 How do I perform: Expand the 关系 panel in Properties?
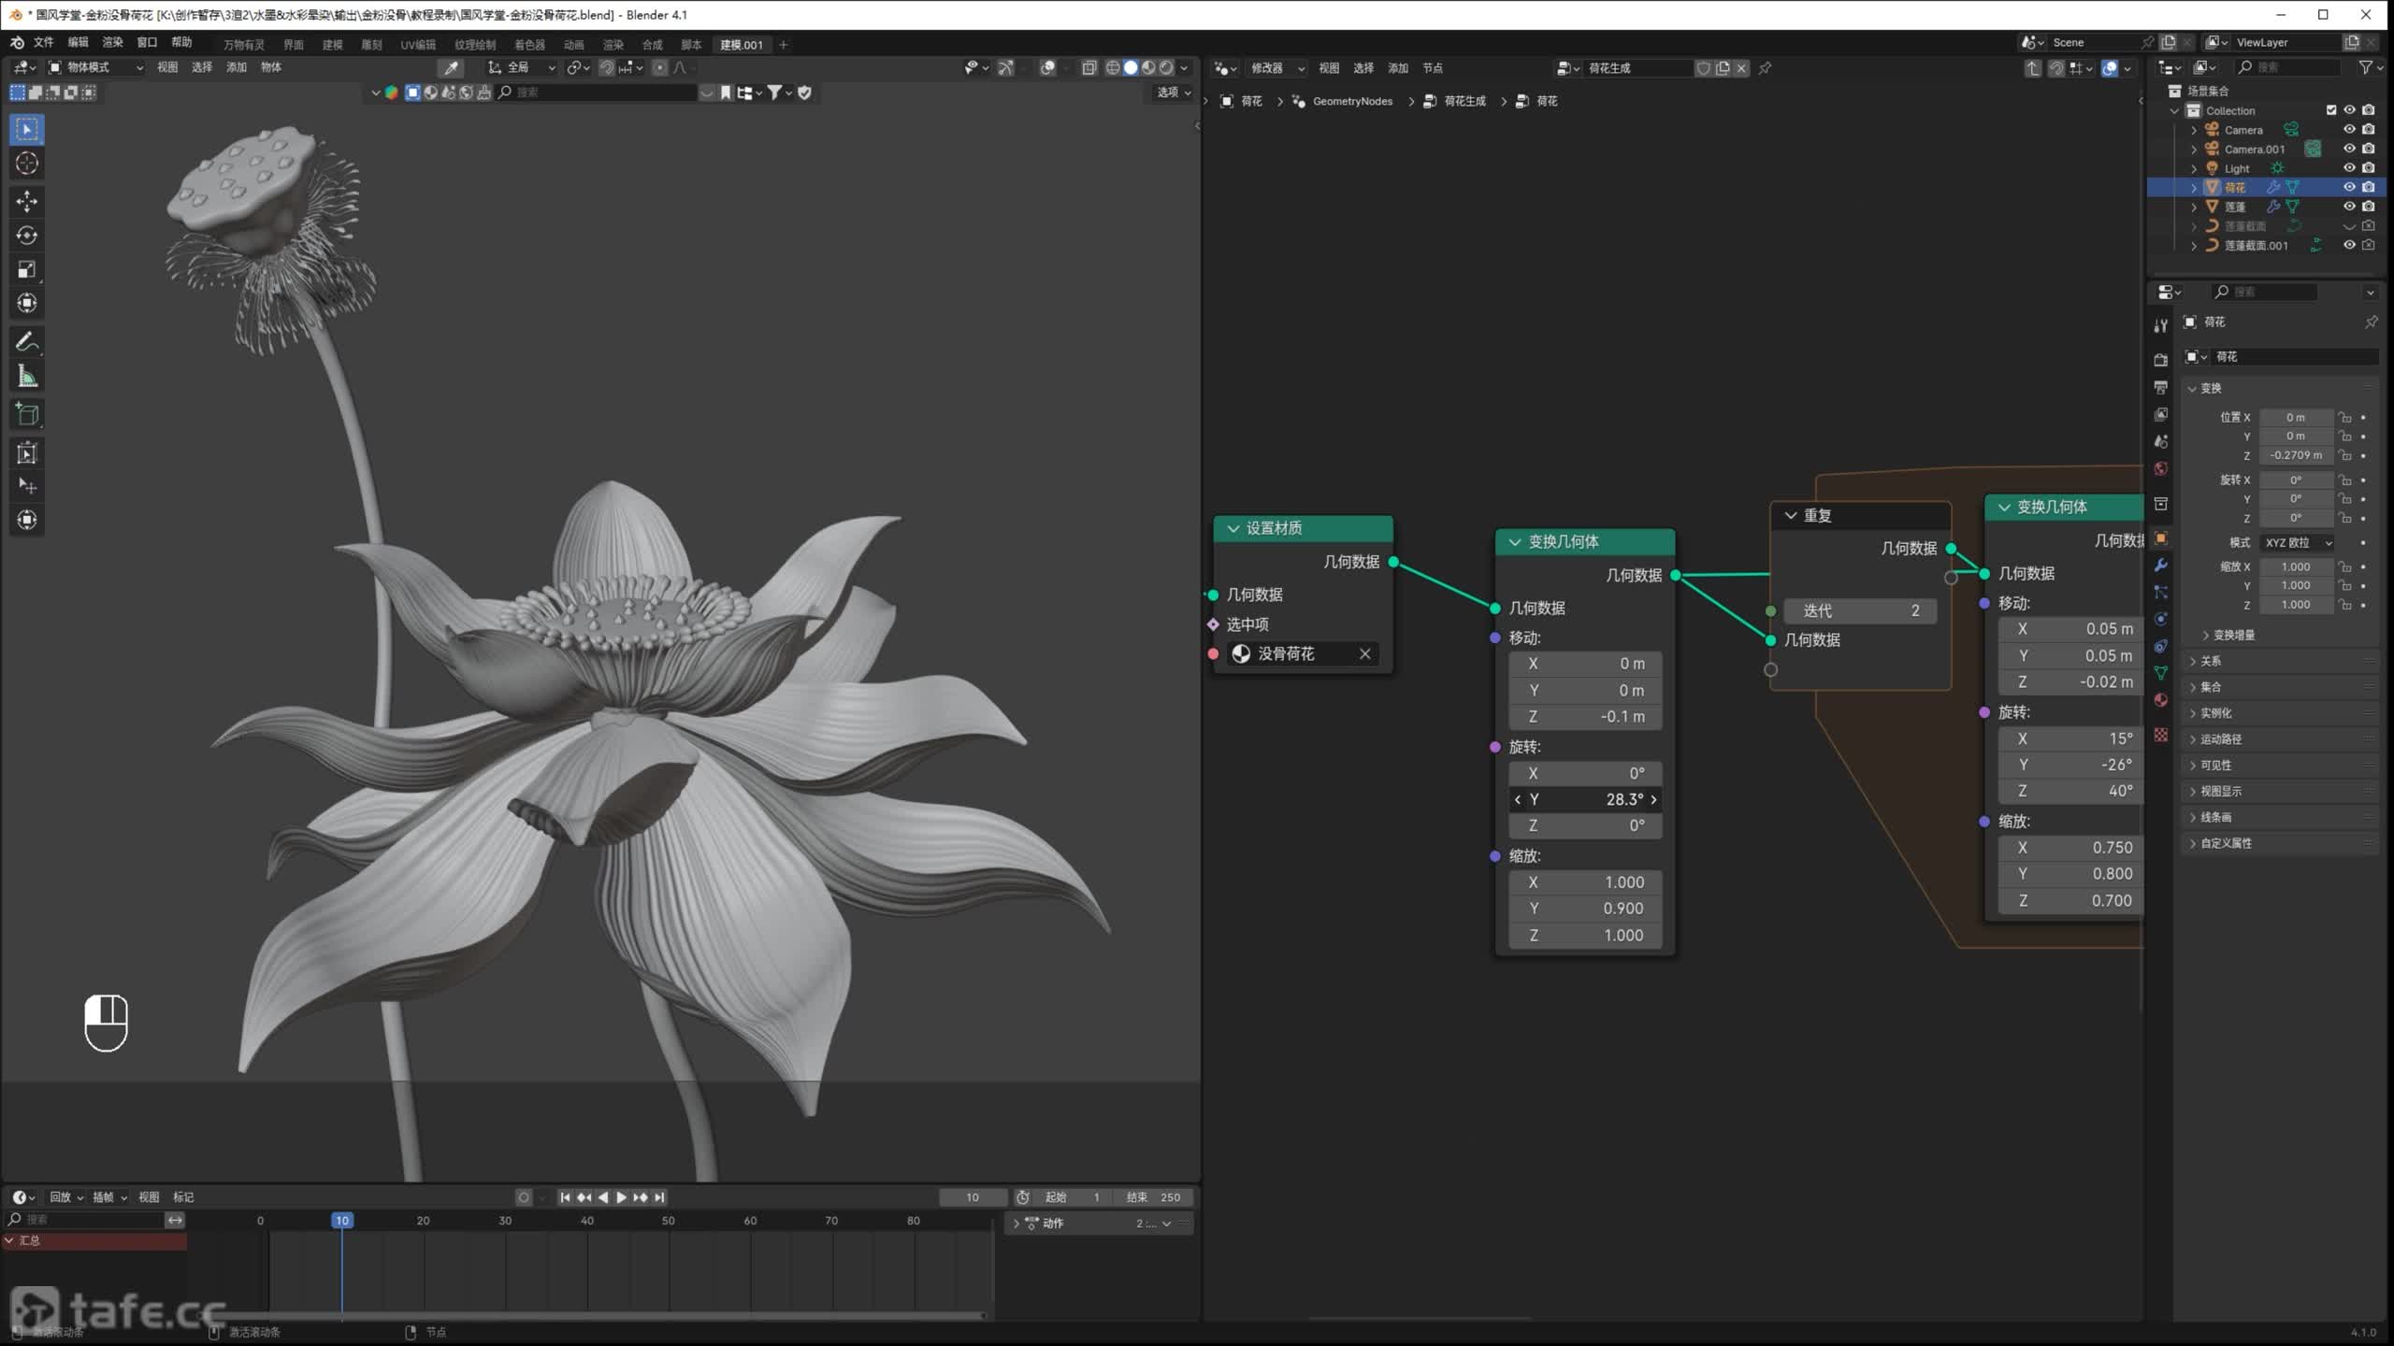2211,661
